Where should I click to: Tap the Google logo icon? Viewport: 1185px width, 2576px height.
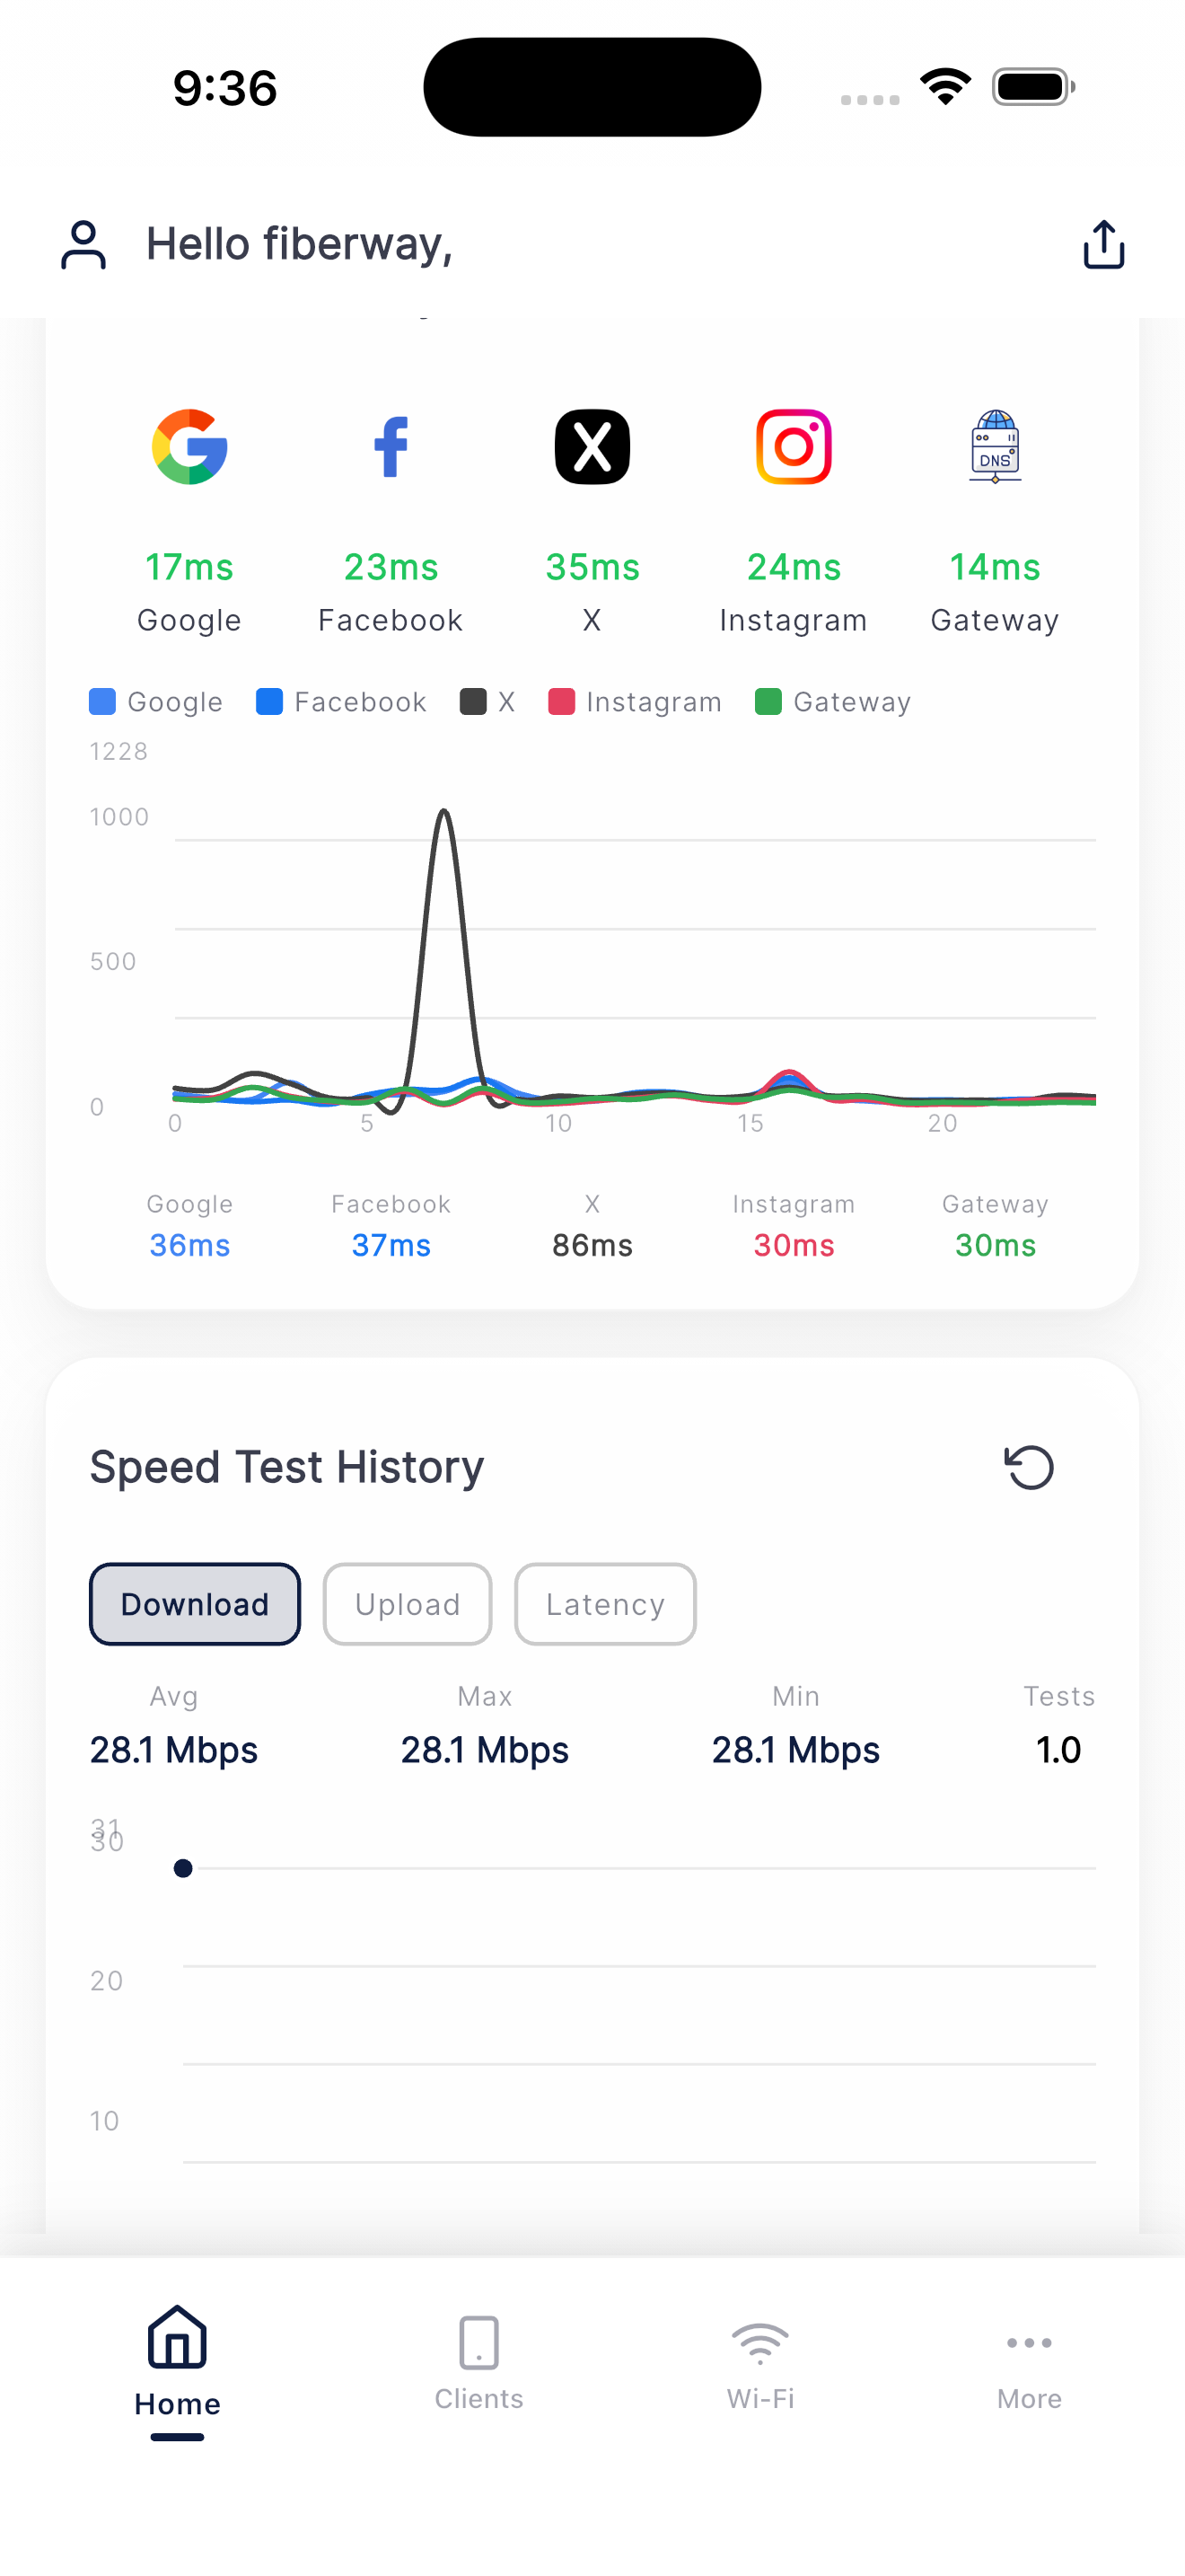pyautogui.click(x=189, y=447)
